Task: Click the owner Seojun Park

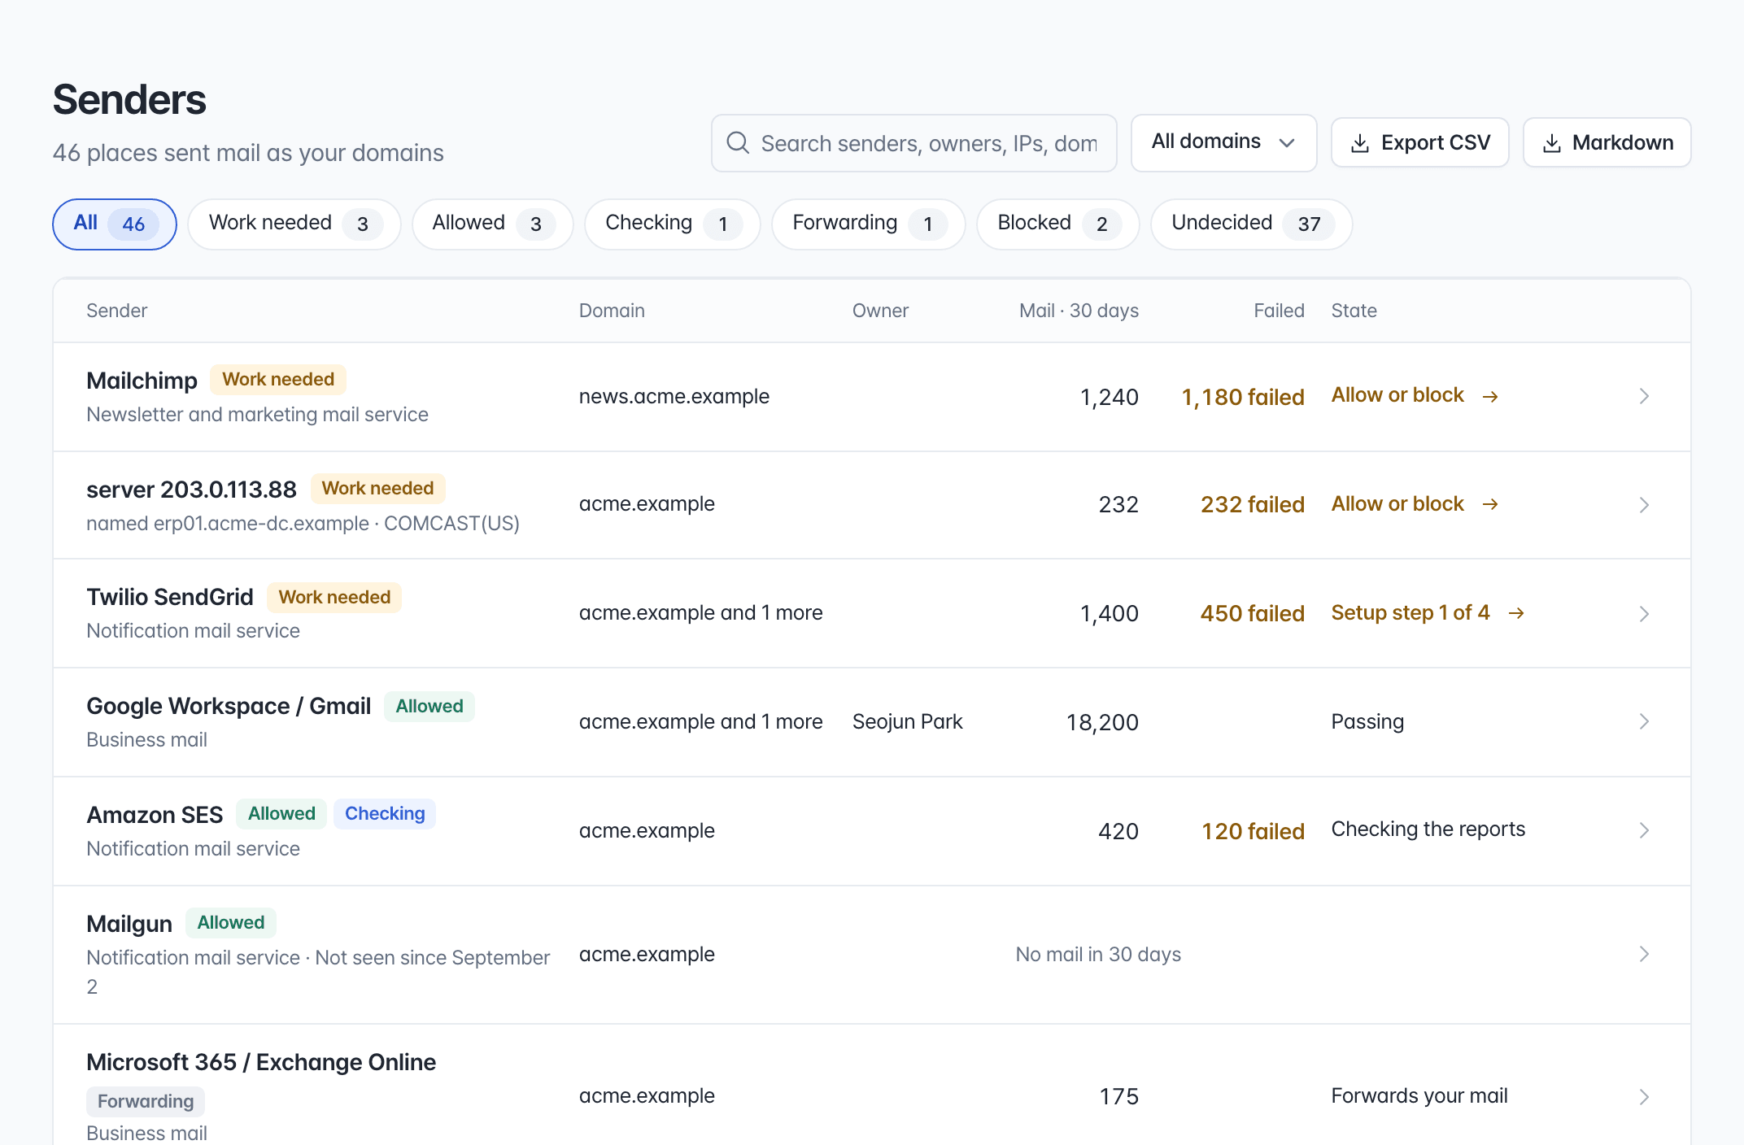Action: click(907, 722)
